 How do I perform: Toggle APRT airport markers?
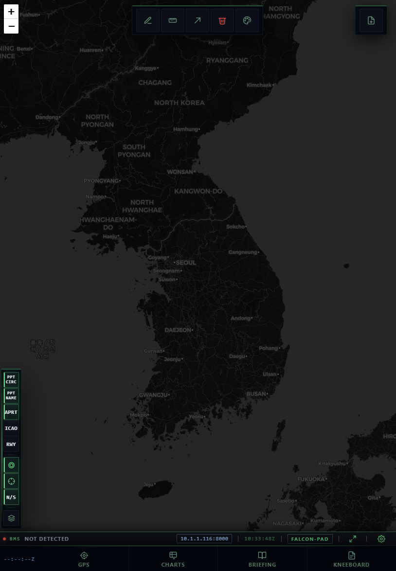pos(11,412)
